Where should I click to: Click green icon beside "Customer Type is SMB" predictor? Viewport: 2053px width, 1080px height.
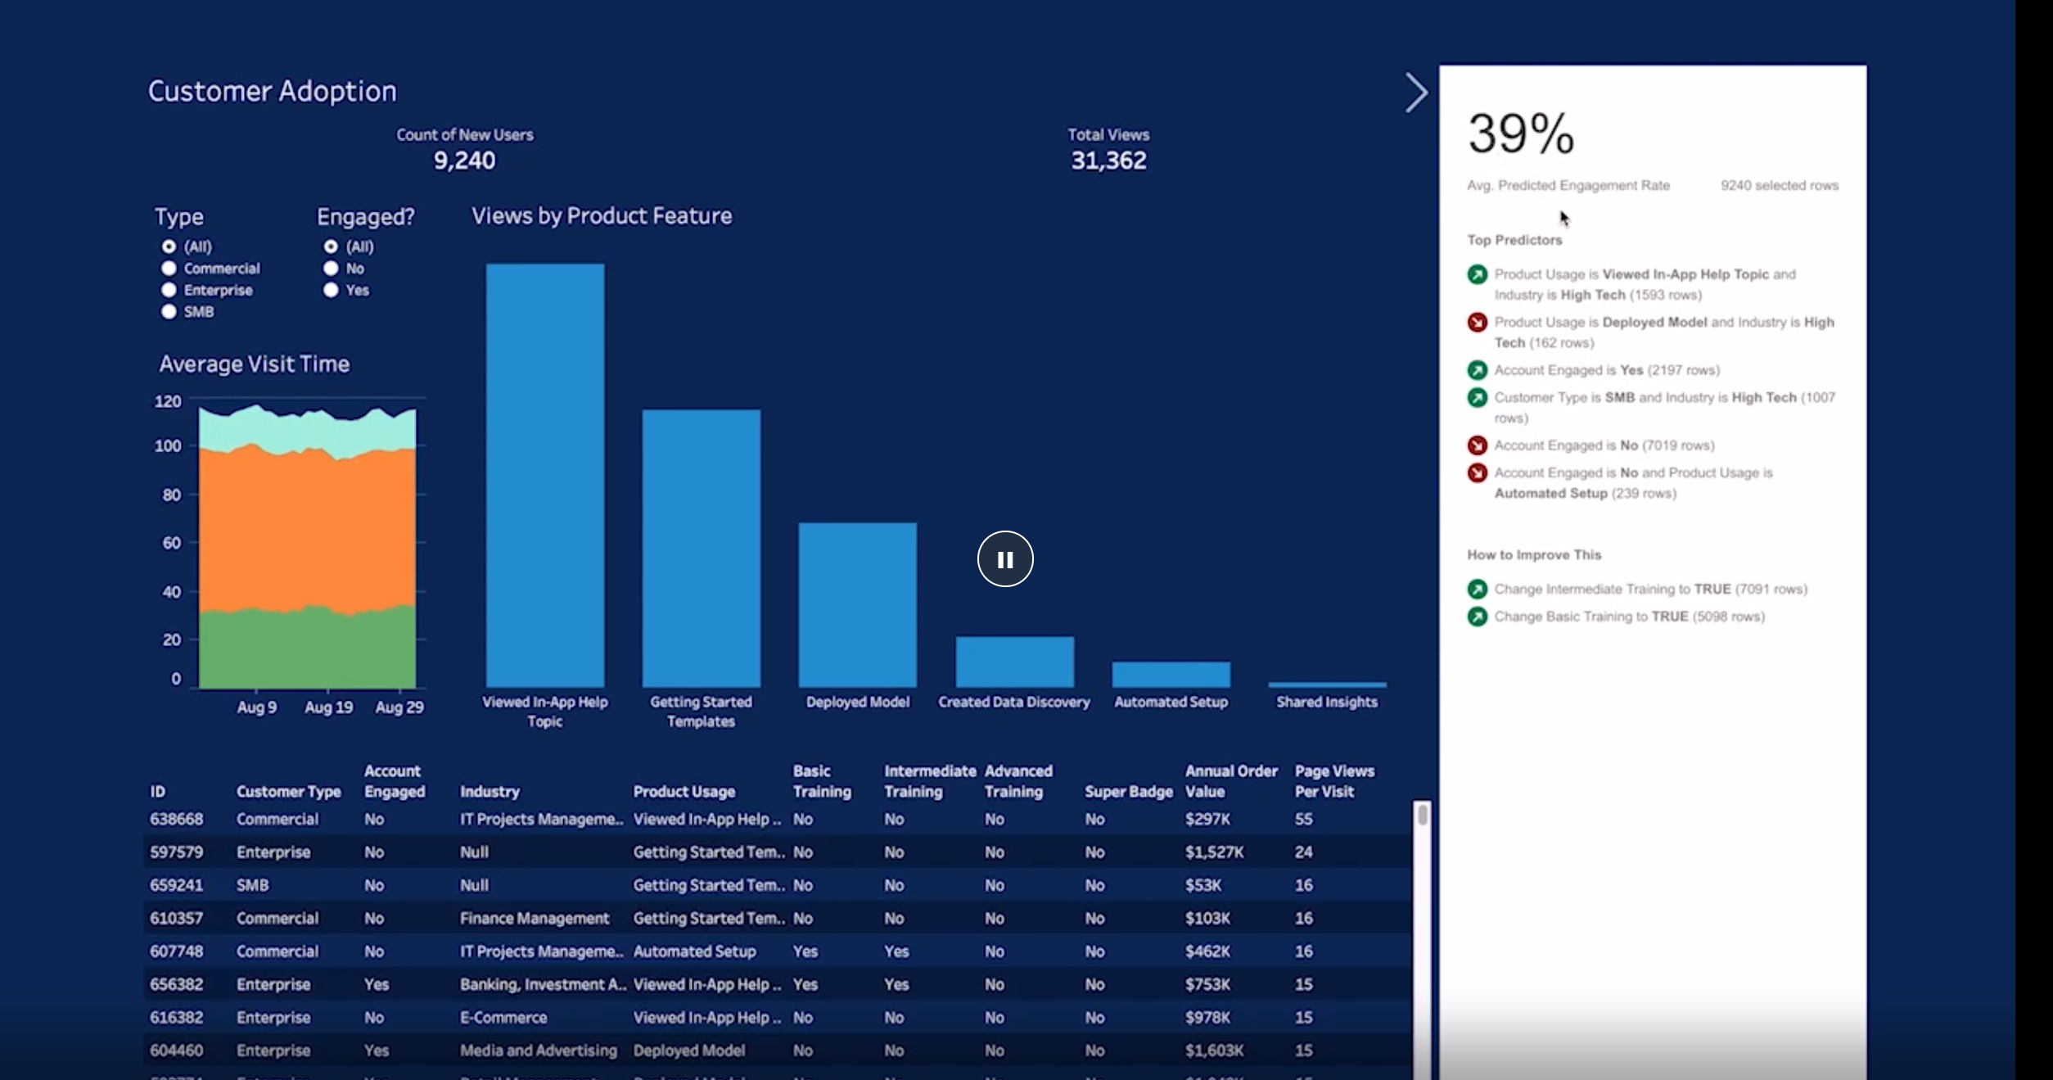(x=1478, y=397)
